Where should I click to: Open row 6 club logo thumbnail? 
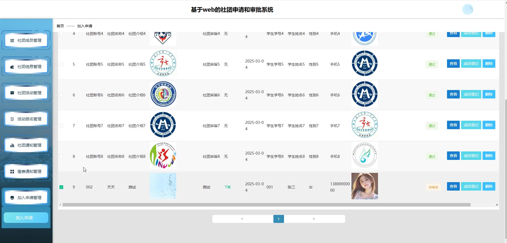click(163, 94)
